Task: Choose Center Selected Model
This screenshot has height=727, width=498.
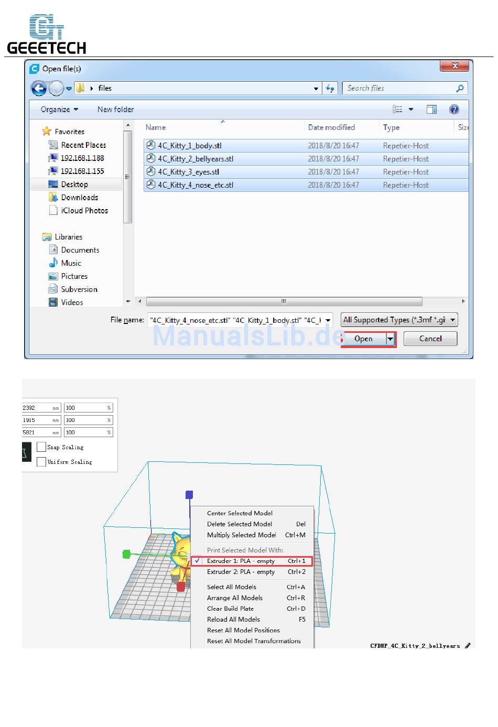Action: click(240, 513)
